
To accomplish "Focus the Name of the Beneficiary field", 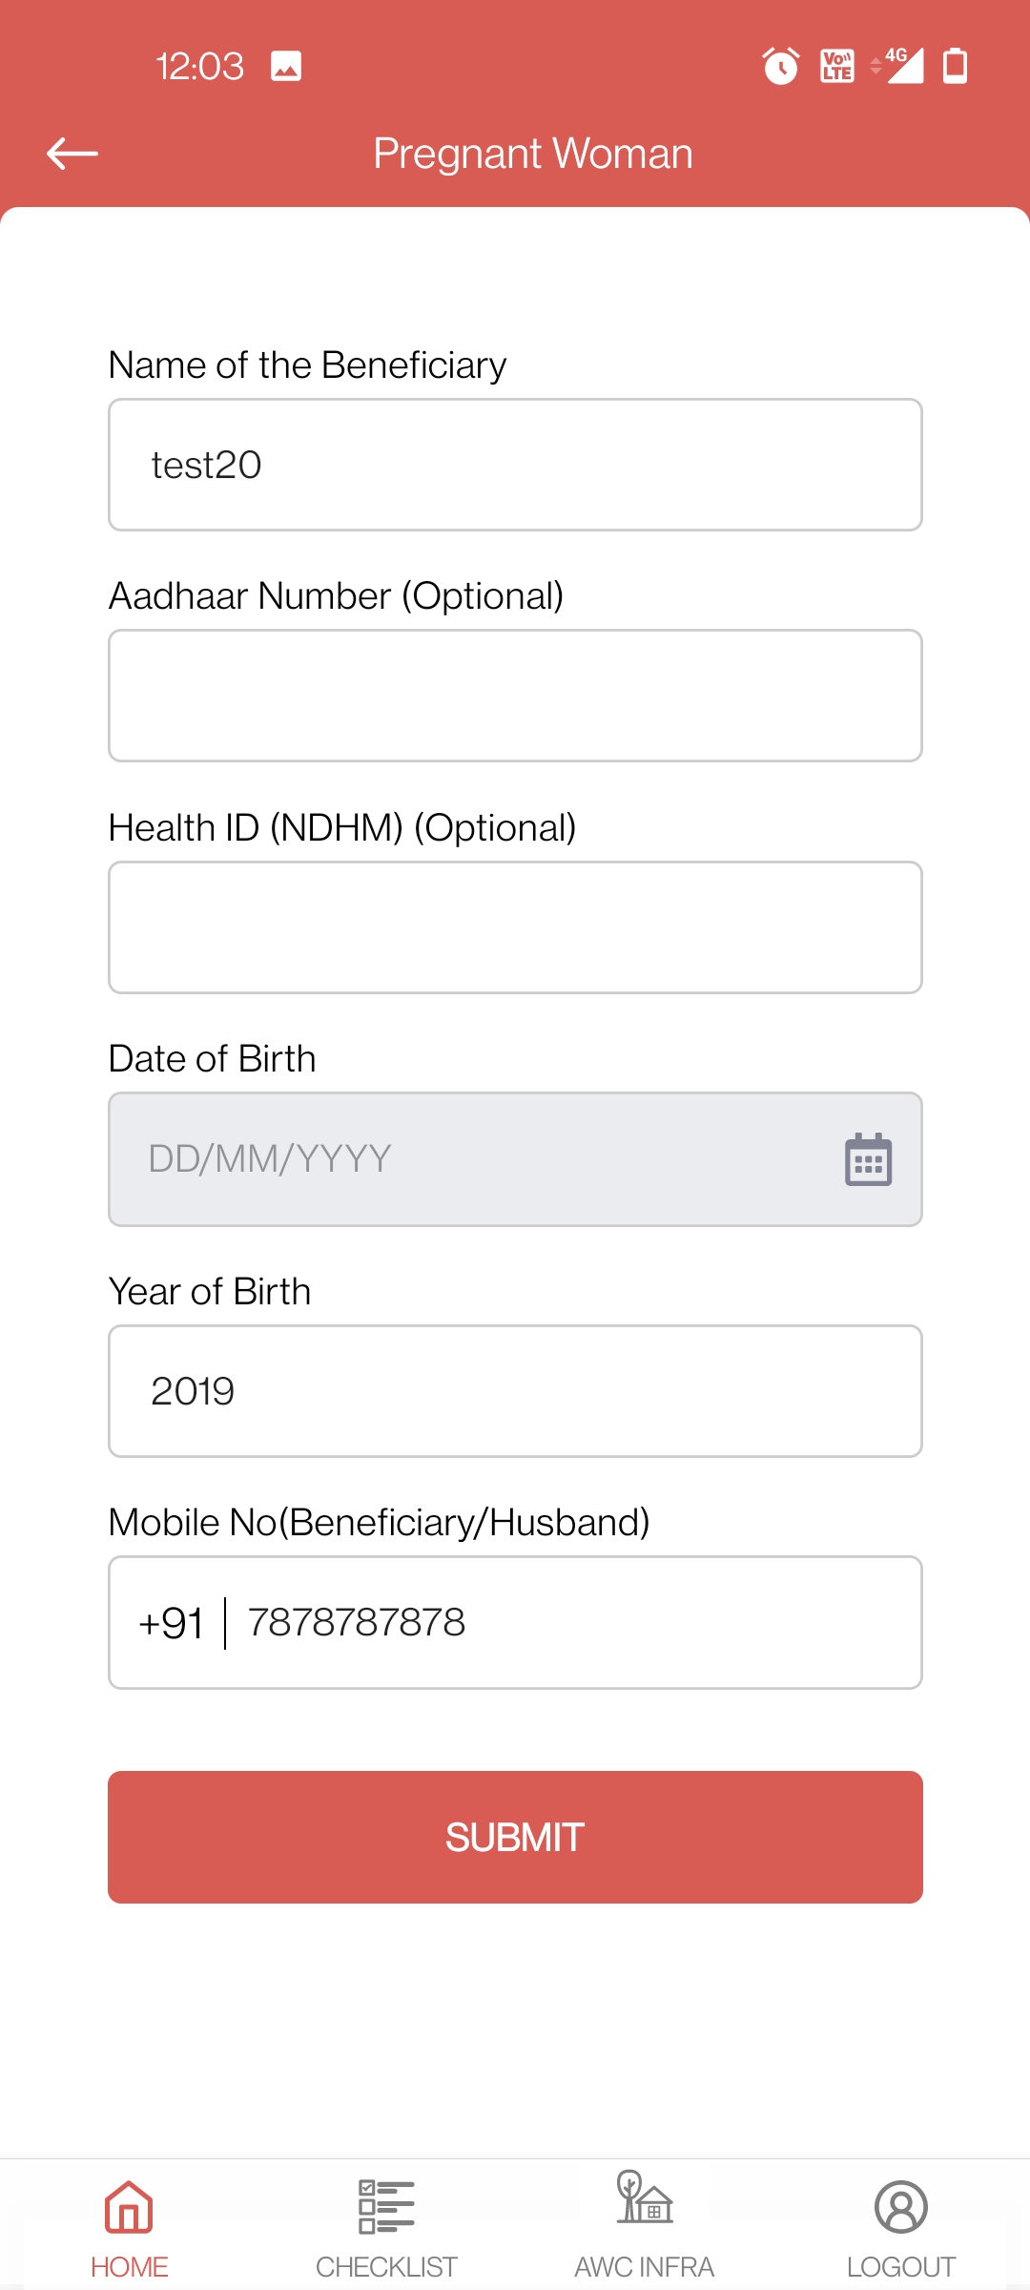I will [515, 465].
